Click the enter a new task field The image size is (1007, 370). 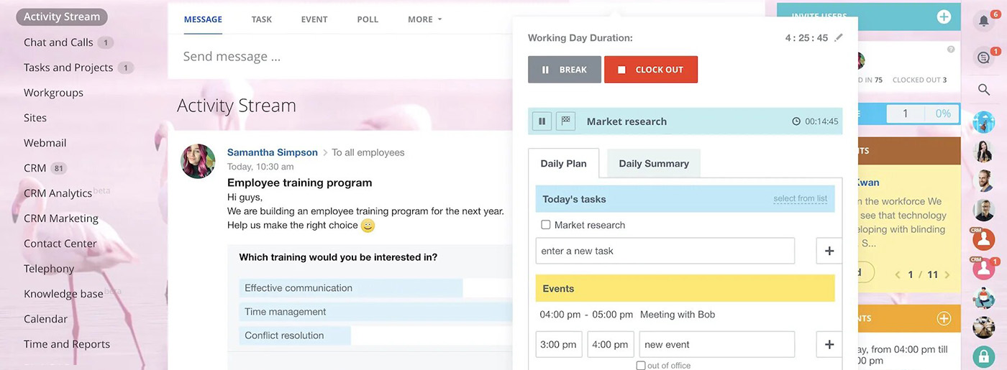665,251
